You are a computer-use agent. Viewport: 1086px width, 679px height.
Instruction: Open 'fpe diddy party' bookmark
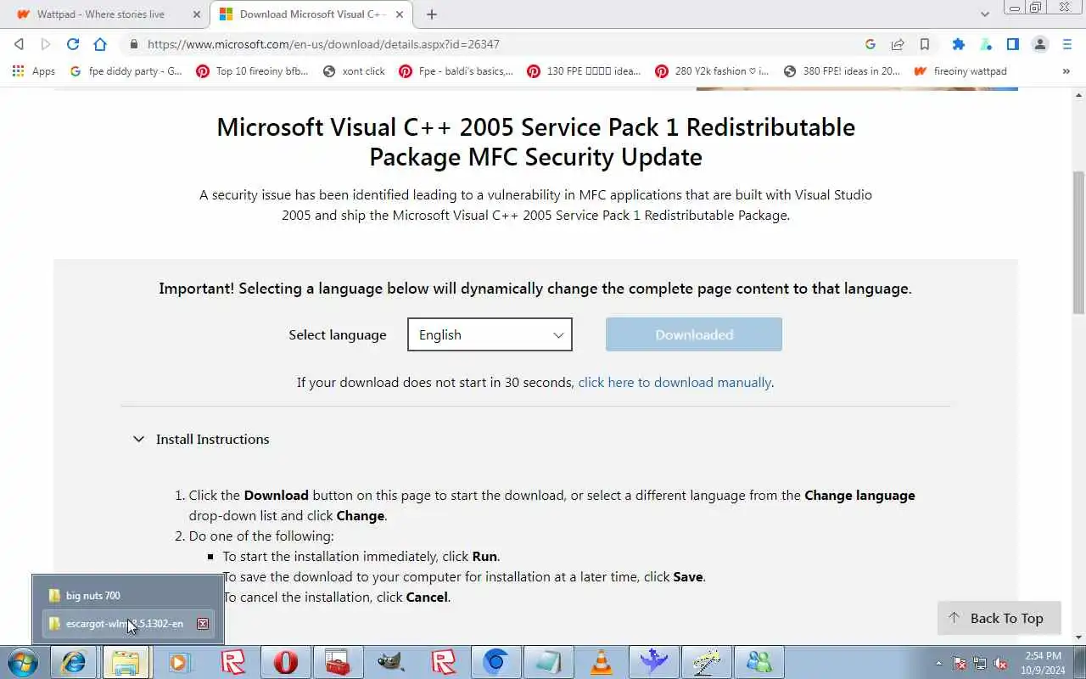[x=126, y=71]
